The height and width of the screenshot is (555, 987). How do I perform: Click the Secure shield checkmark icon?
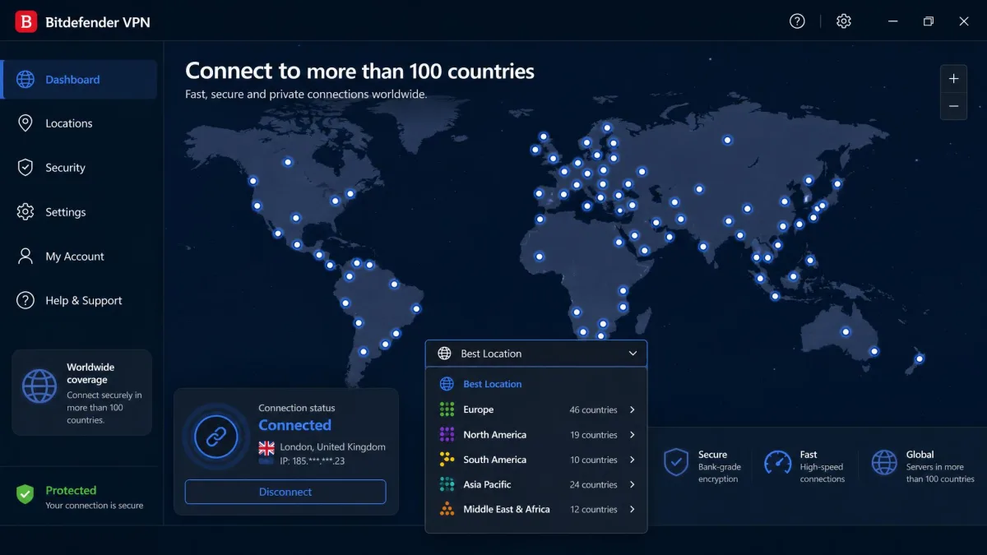point(676,463)
